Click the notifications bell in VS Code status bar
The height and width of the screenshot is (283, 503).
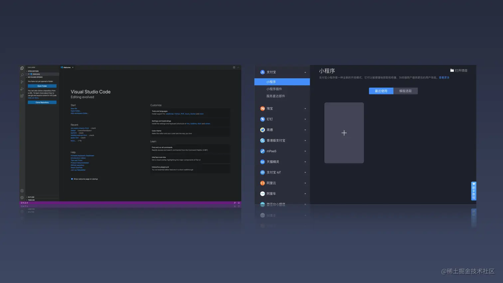[239, 203]
